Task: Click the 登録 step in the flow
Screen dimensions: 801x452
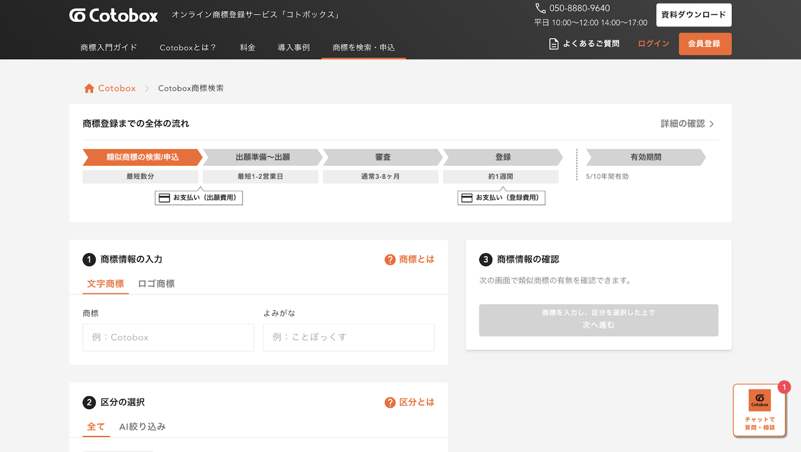Action: (503, 157)
